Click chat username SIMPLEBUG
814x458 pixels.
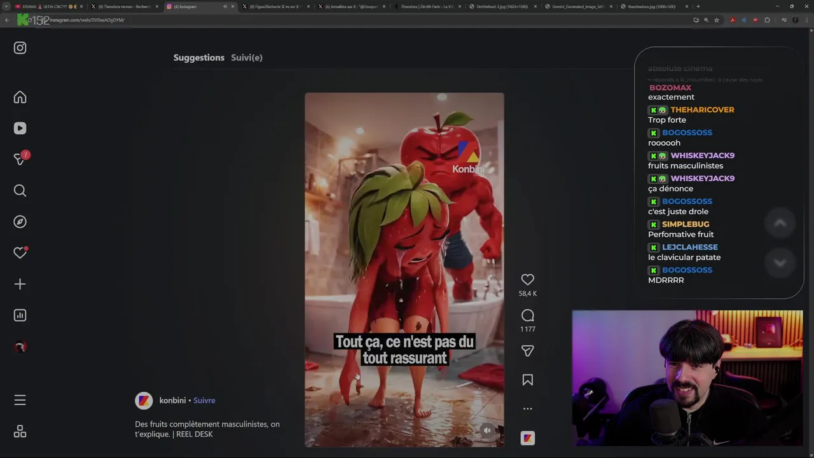(x=686, y=224)
